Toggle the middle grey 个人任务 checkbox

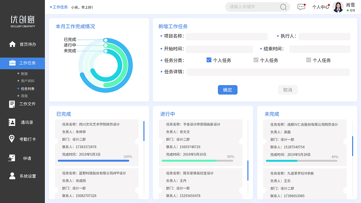click(256, 60)
